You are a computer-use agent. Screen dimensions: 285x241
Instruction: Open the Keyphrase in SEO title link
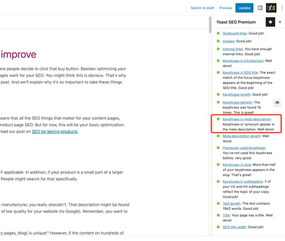click(240, 73)
